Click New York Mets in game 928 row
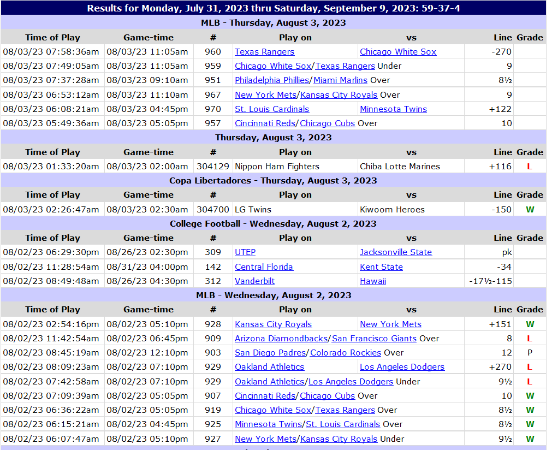Screen dimensions: 552x450 point(390,324)
